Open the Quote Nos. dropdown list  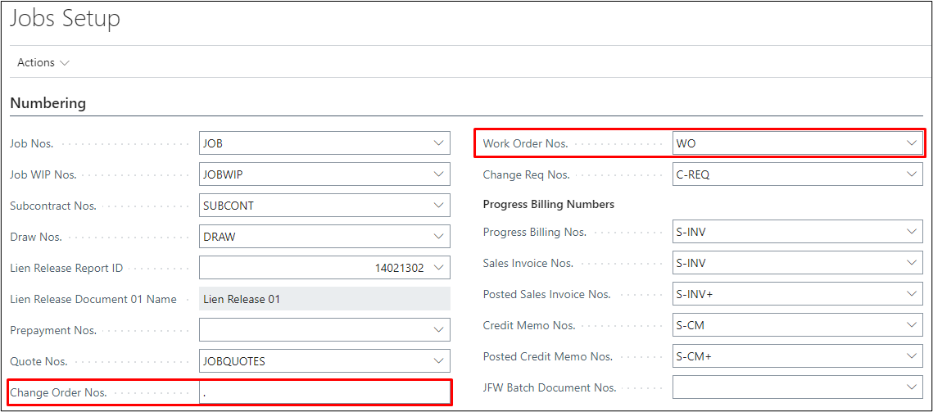[x=439, y=361]
